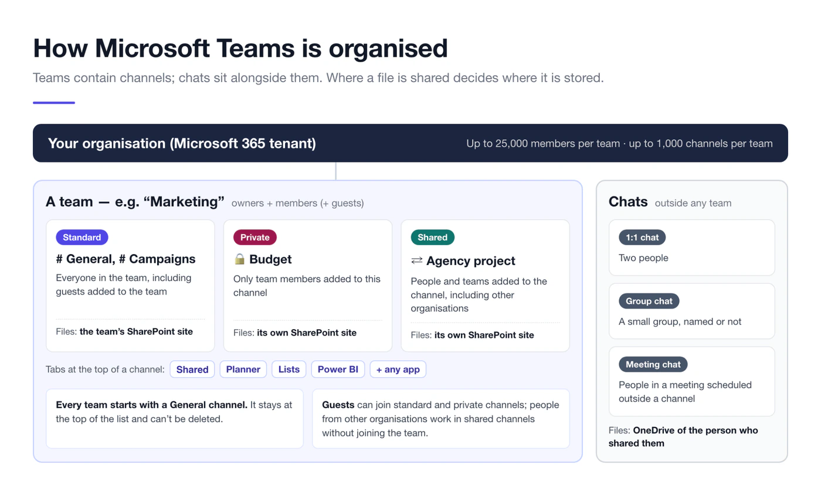Image resolution: width=821 pixels, height=491 pixels.
Task: Click 'A small group, named or not'
Action: [x=680, y=321]
